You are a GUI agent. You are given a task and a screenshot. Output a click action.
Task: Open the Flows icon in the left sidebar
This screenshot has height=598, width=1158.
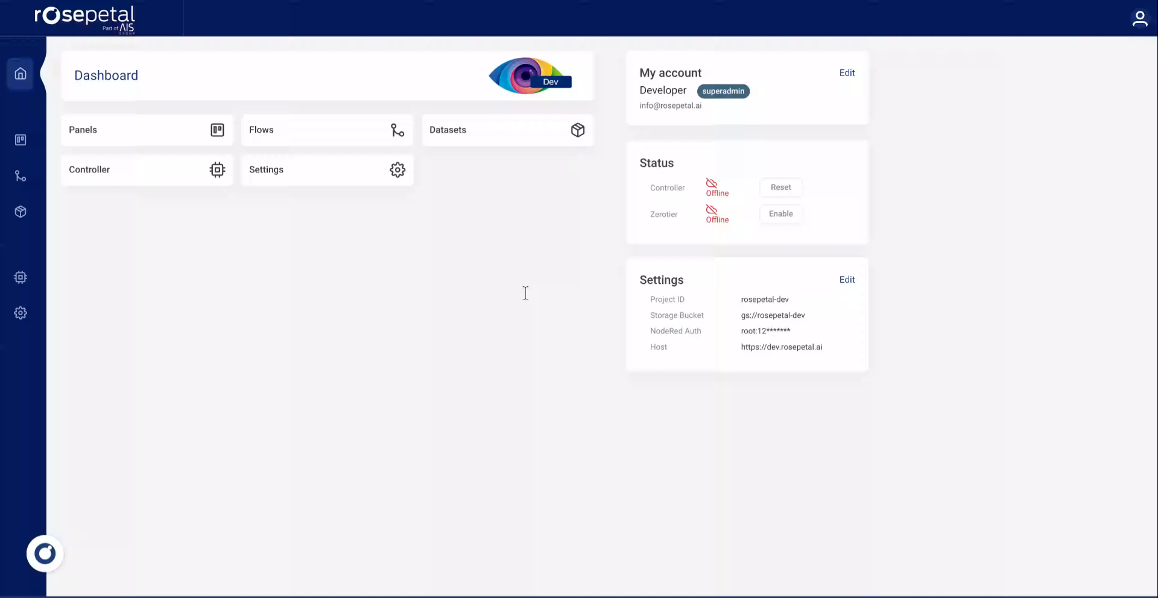(21, 176)
